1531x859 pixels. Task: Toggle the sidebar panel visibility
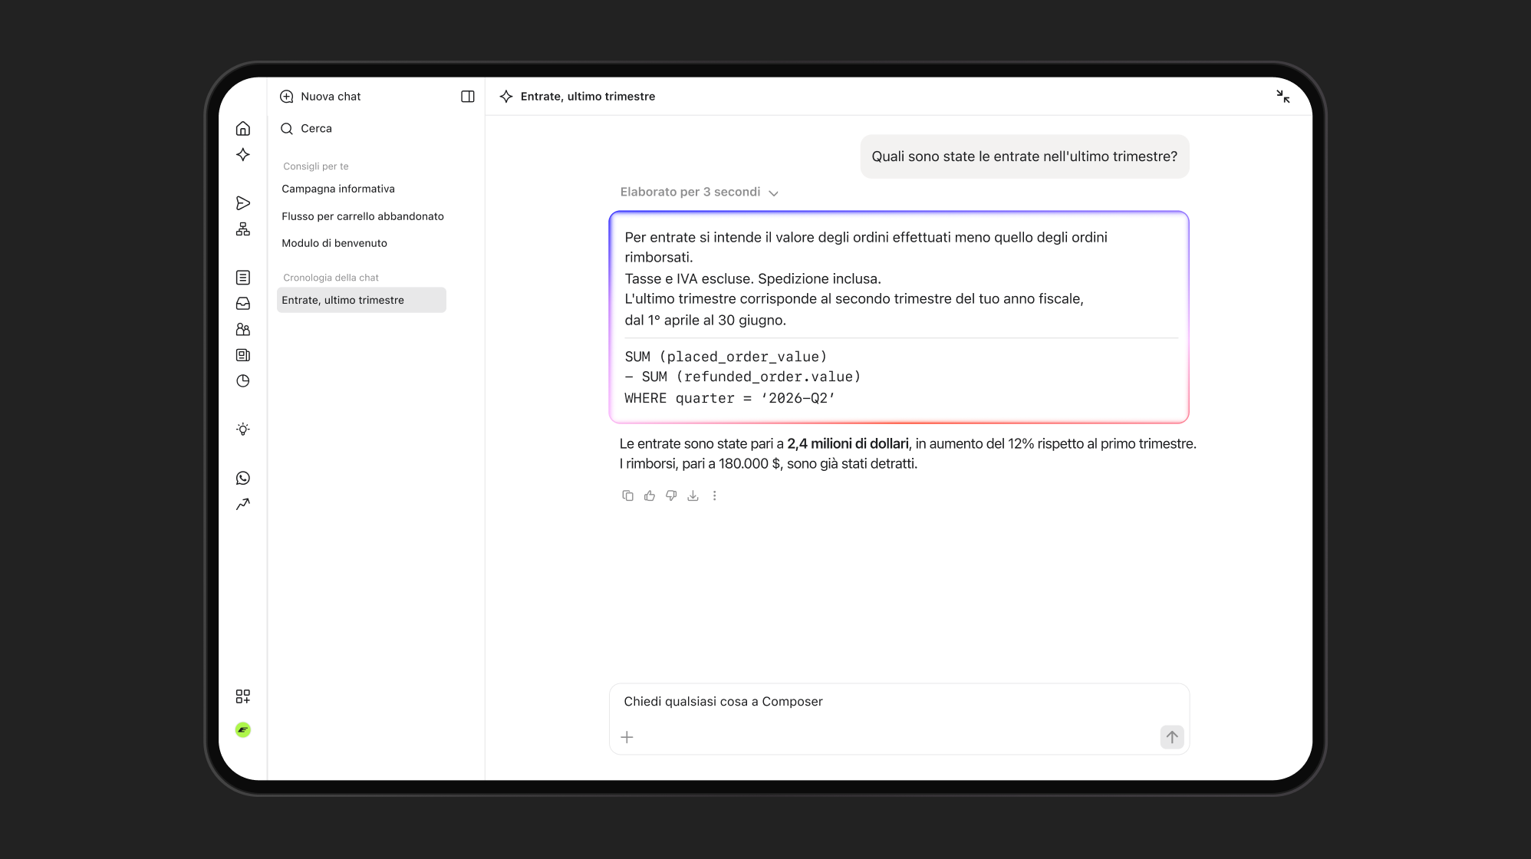click(x=468, y=97)
